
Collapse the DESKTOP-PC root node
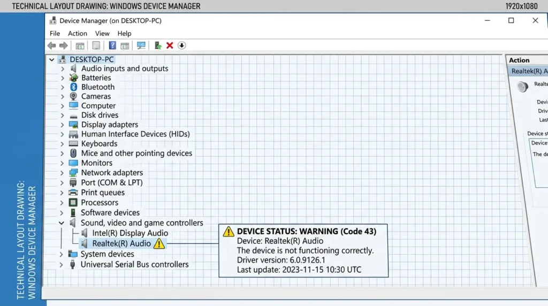point(52,60)
